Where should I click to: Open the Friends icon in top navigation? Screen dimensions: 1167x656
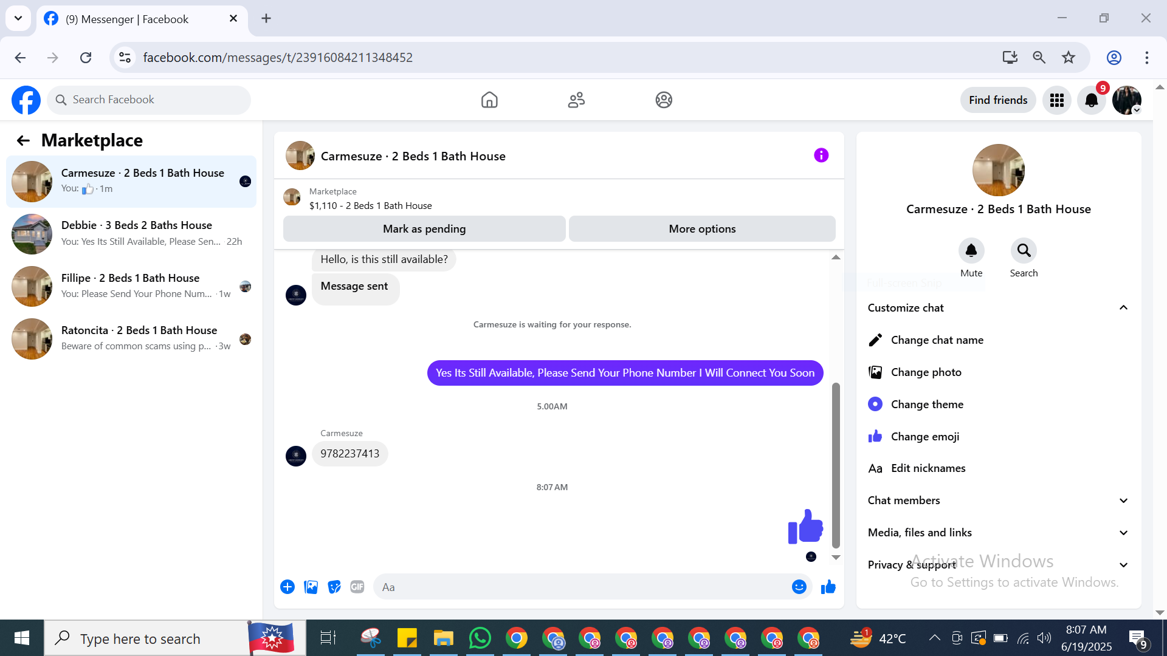click(576, 100)
